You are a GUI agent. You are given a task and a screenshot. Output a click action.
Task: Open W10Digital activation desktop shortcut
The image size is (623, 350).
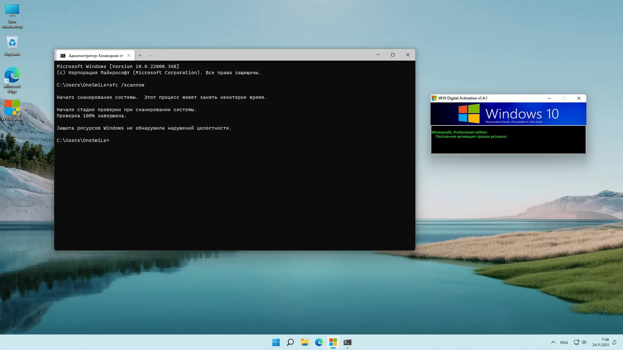12,110
